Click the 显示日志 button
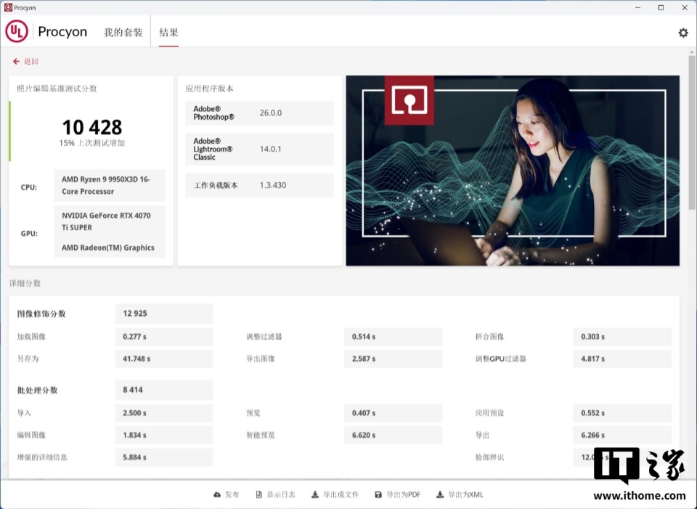This screenshot has height=509, width=697. pyautogui.click(x=280, y=494)
